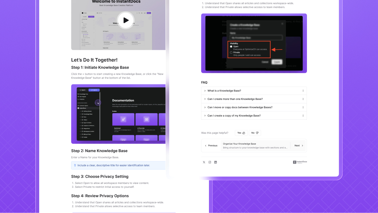Click the heading 'Step 4: Review Privacy Options'

point(100,196)
